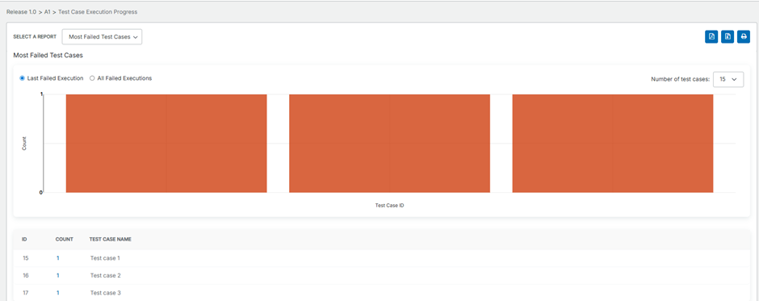
Task: Click the 'Test Case ID' axis label
Action: pos(390,206)
